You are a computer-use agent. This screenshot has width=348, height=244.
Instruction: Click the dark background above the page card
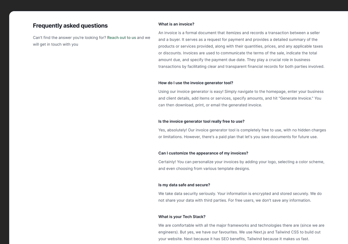pyautogui.click(x=174, y=5)
